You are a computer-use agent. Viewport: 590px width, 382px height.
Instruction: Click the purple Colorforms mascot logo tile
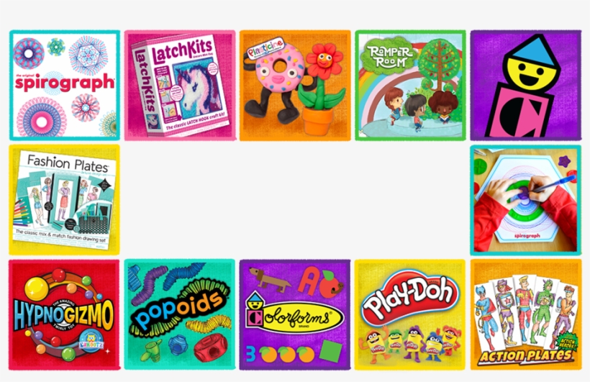[x=526, y=86]
